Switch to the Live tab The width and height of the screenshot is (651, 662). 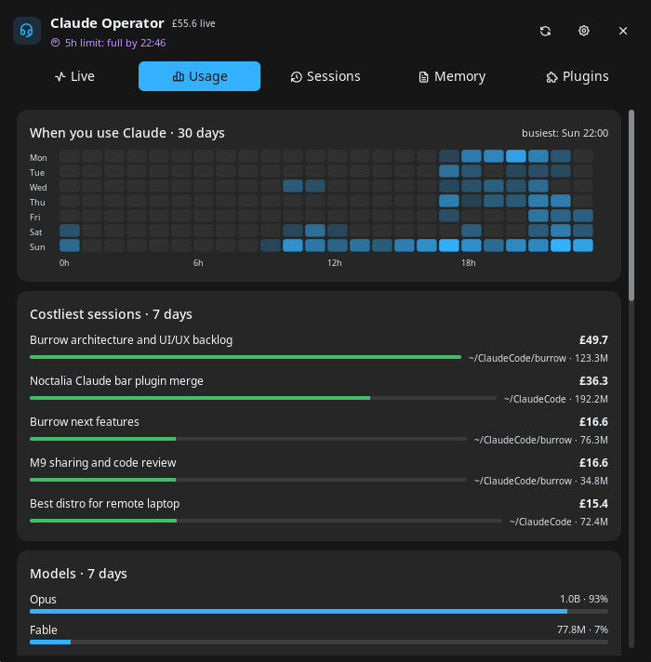[x=74, y=76]
